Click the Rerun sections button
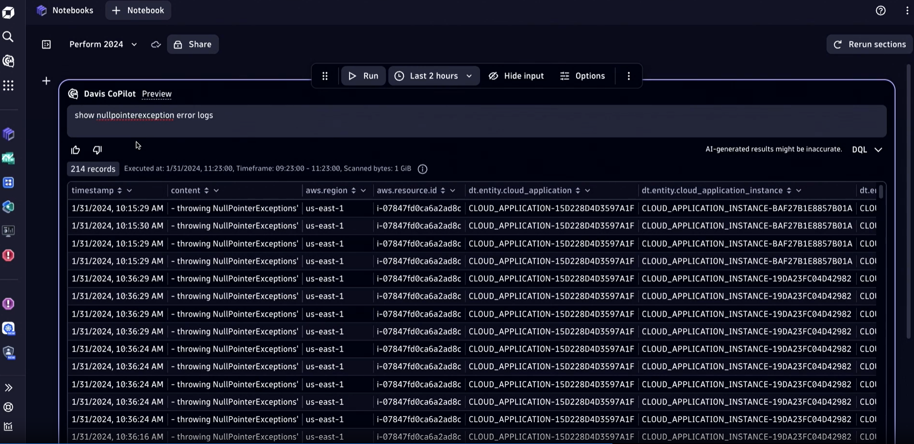This screenshot has width=914, height=444. pyautogui.click(x=869, y=44)
